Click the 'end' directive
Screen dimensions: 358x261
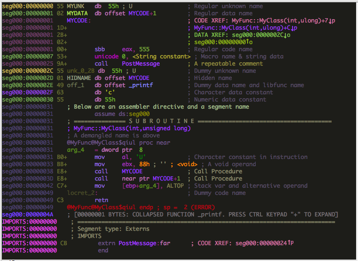click(x=103, y=250)
